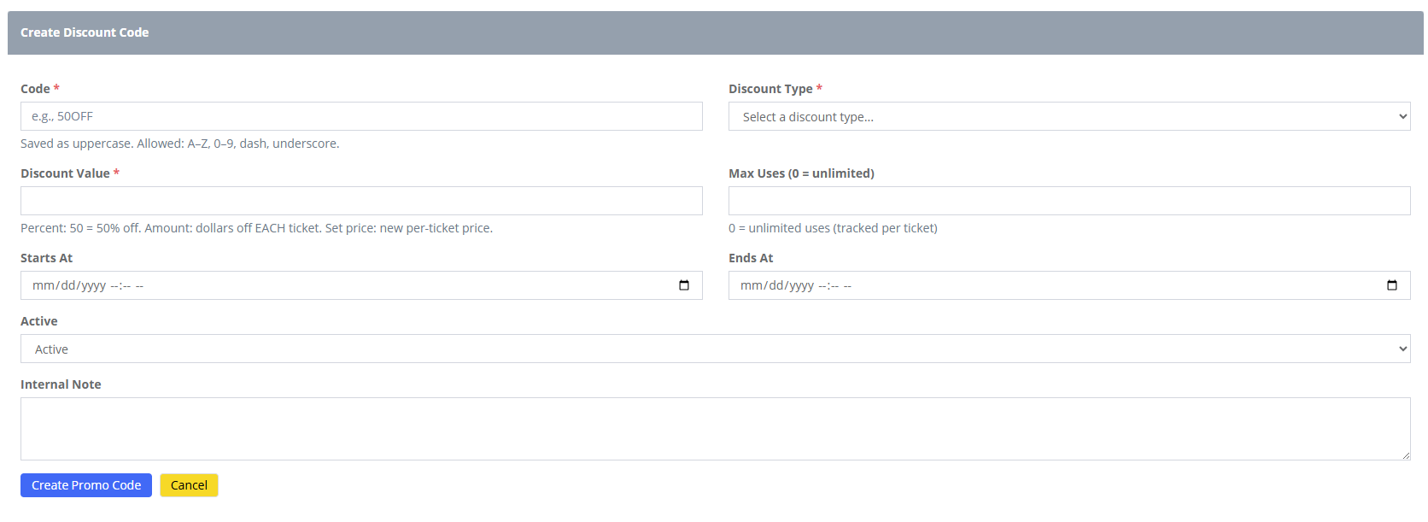Click the Ends At date-time field
Image resolution: width=1428 pixels, height=522 pixels.
(1069, 285)
